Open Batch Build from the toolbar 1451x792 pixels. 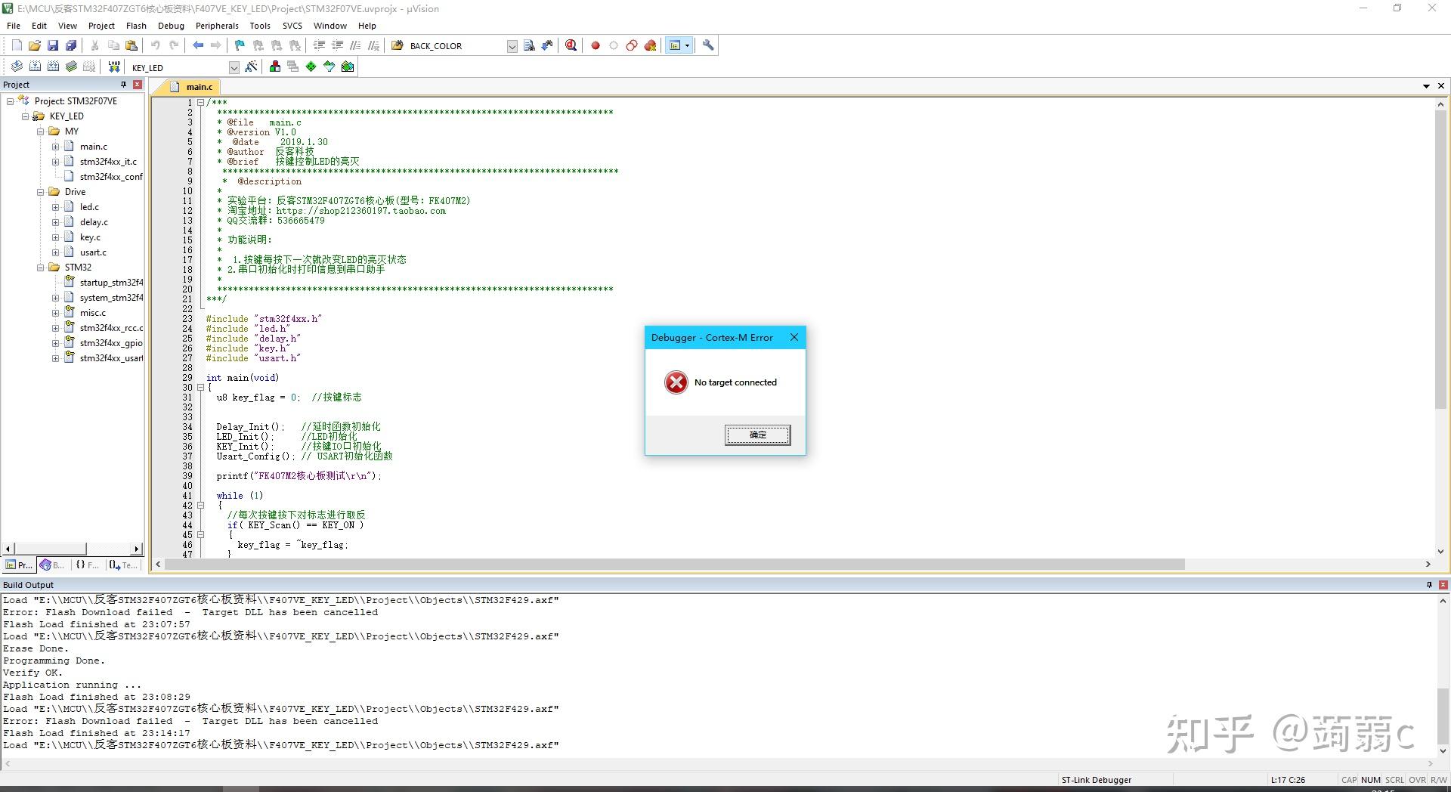[x=71, y=67]
